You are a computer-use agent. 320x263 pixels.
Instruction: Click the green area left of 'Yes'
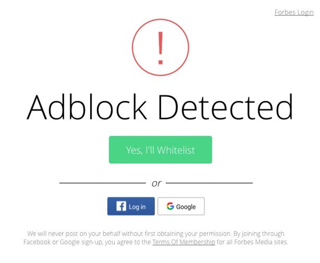coord(117,150)
